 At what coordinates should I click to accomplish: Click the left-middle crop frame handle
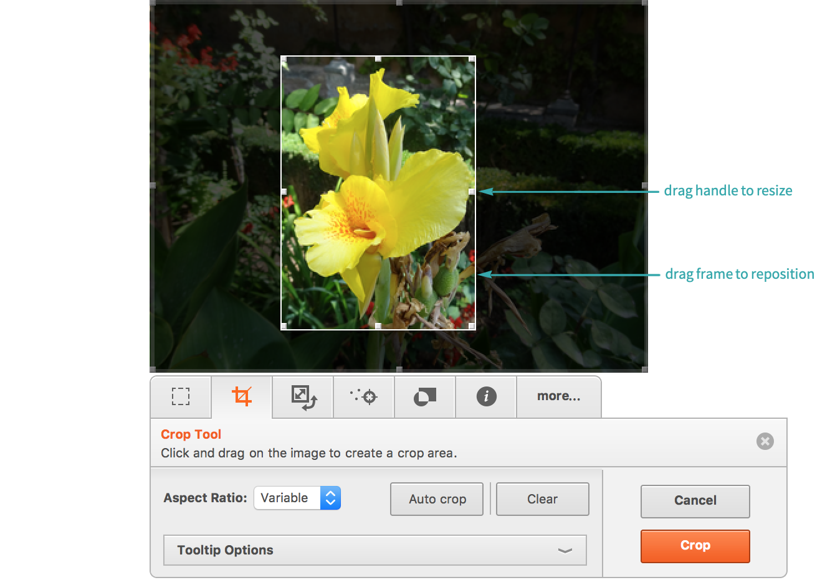point(284,192)
